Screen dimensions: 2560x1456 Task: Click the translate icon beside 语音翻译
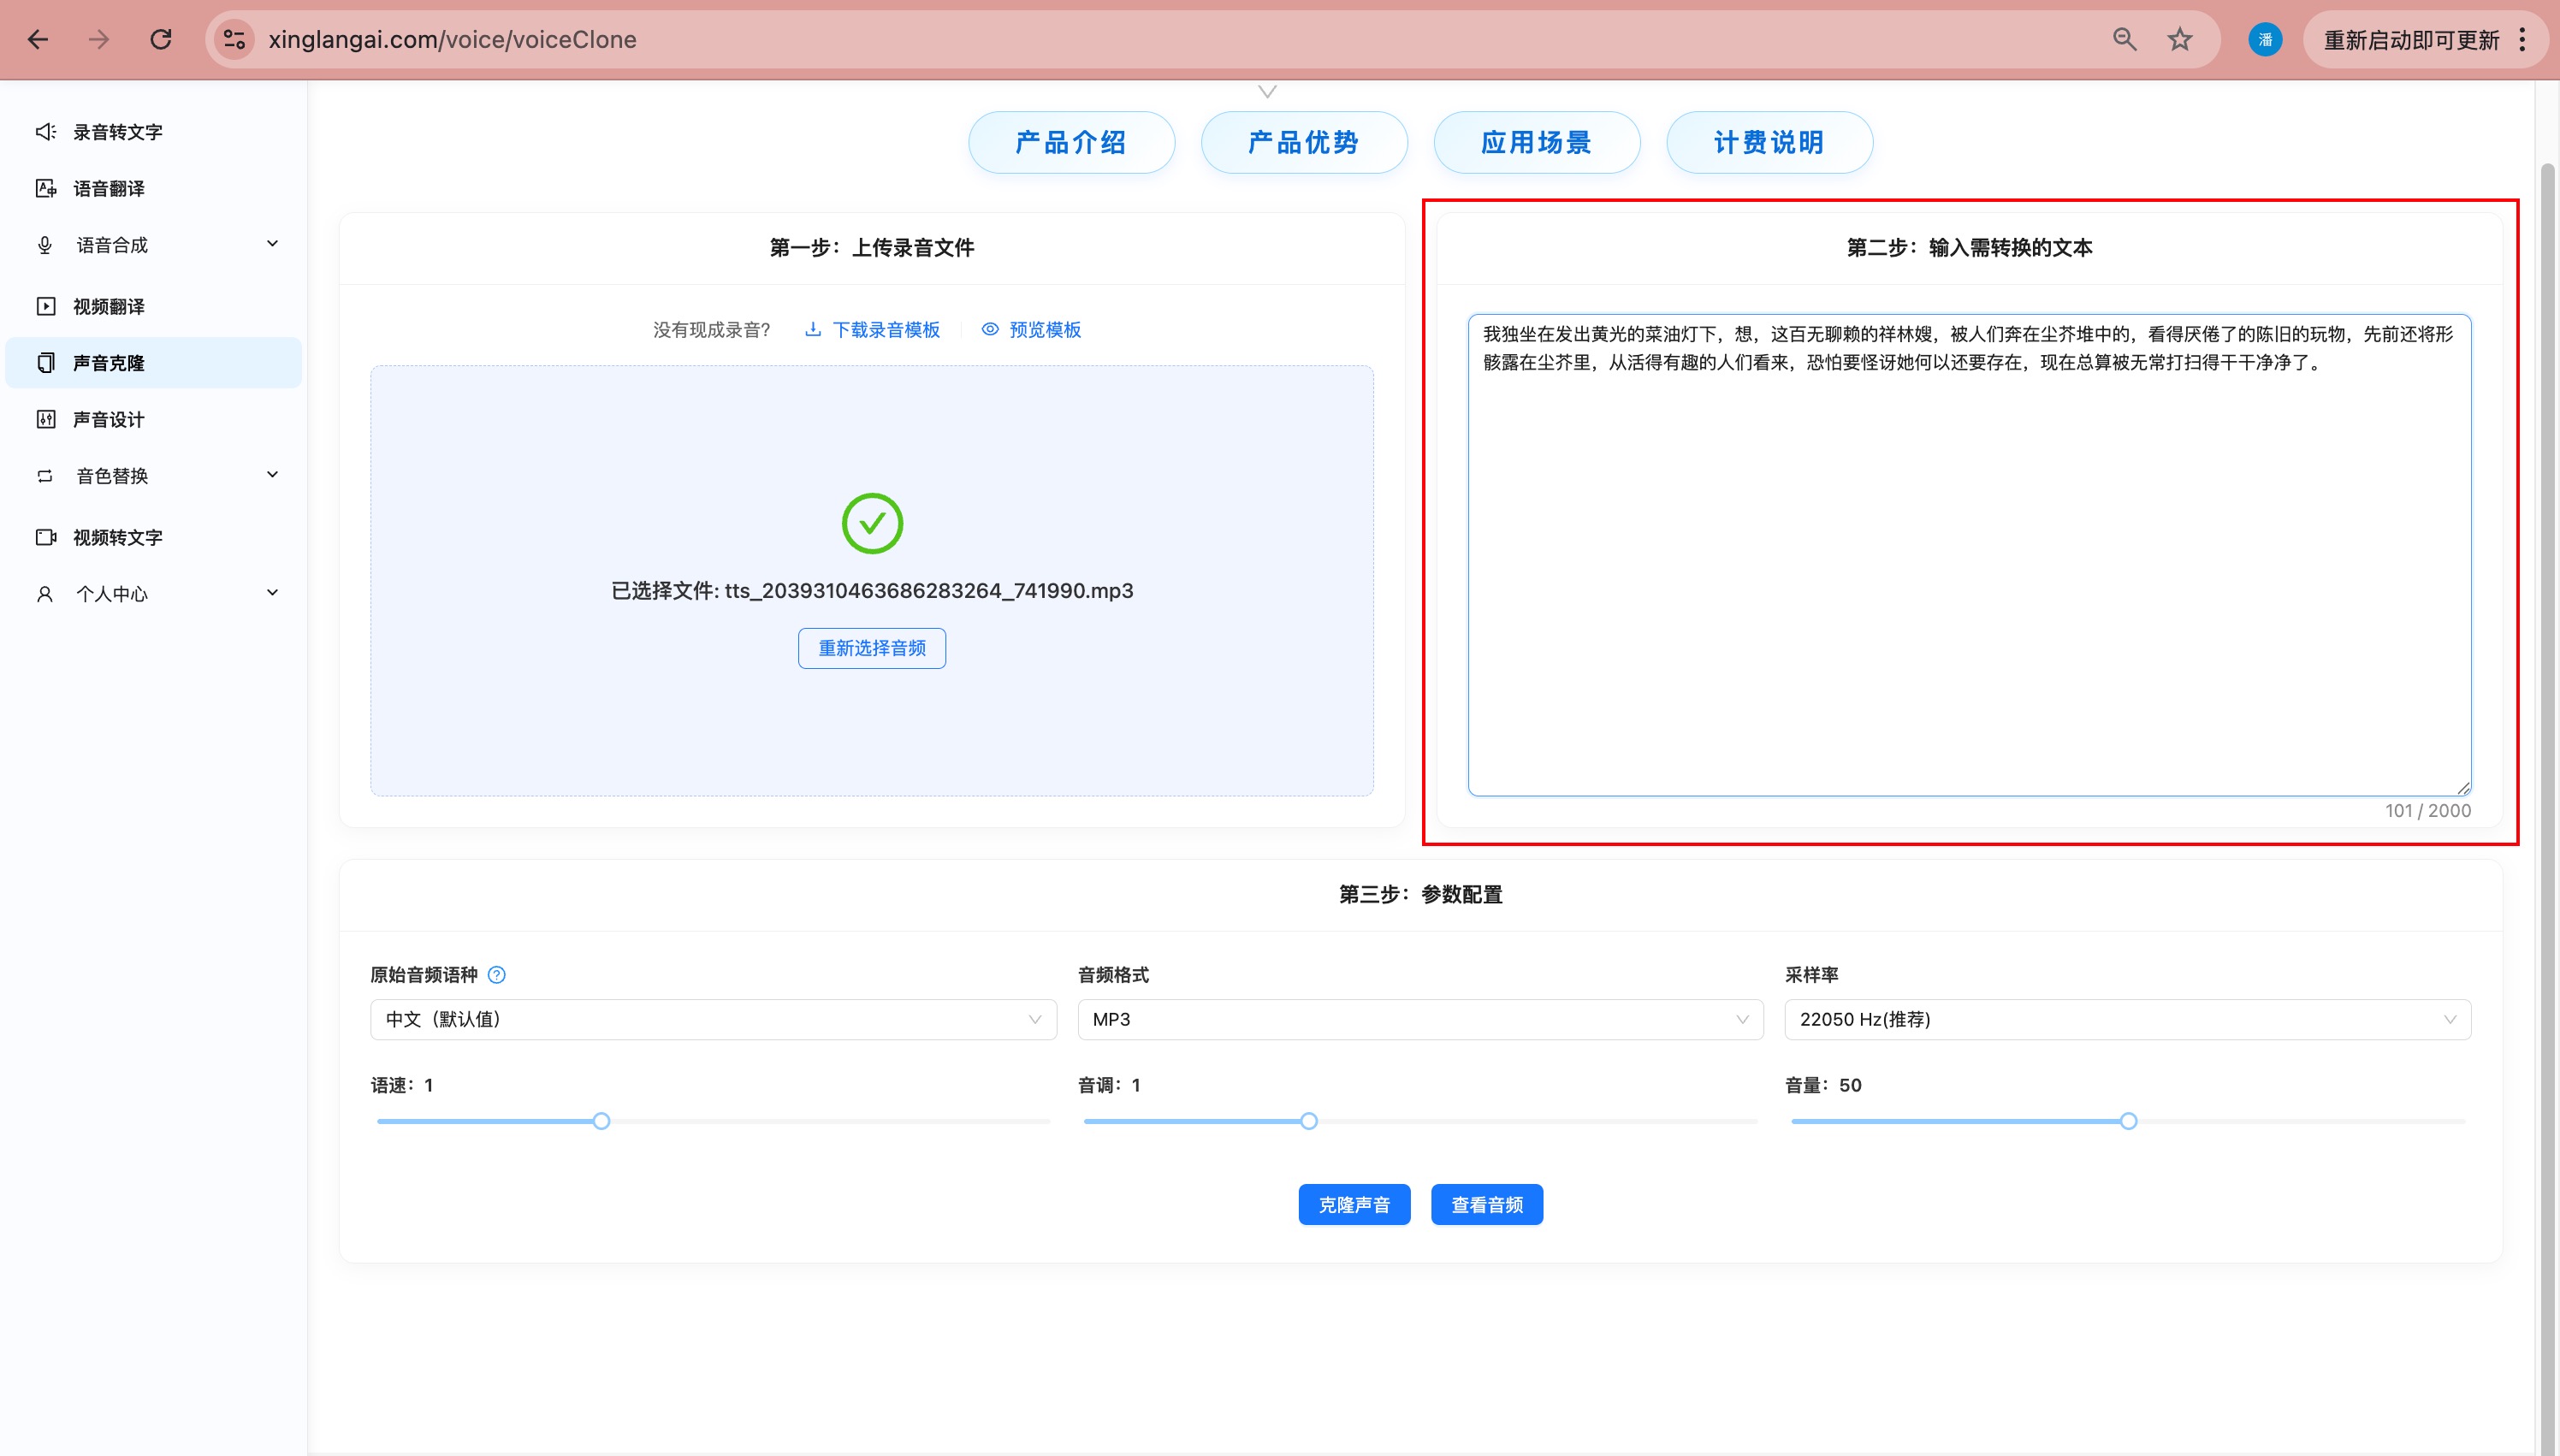[x=46, y=188]
